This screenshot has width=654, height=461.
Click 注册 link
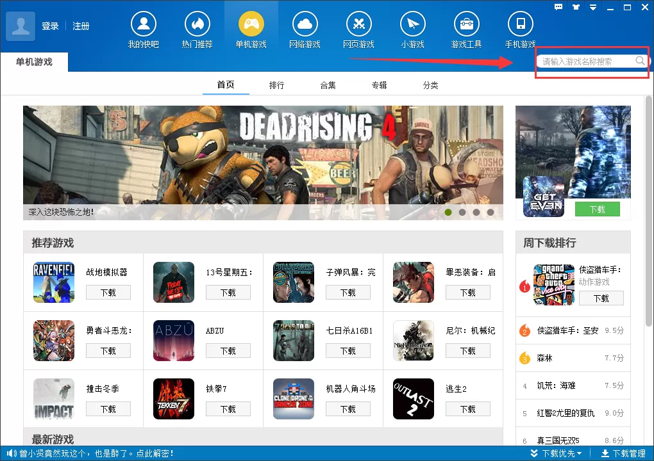pyautogui.click(x=81, y=26)
